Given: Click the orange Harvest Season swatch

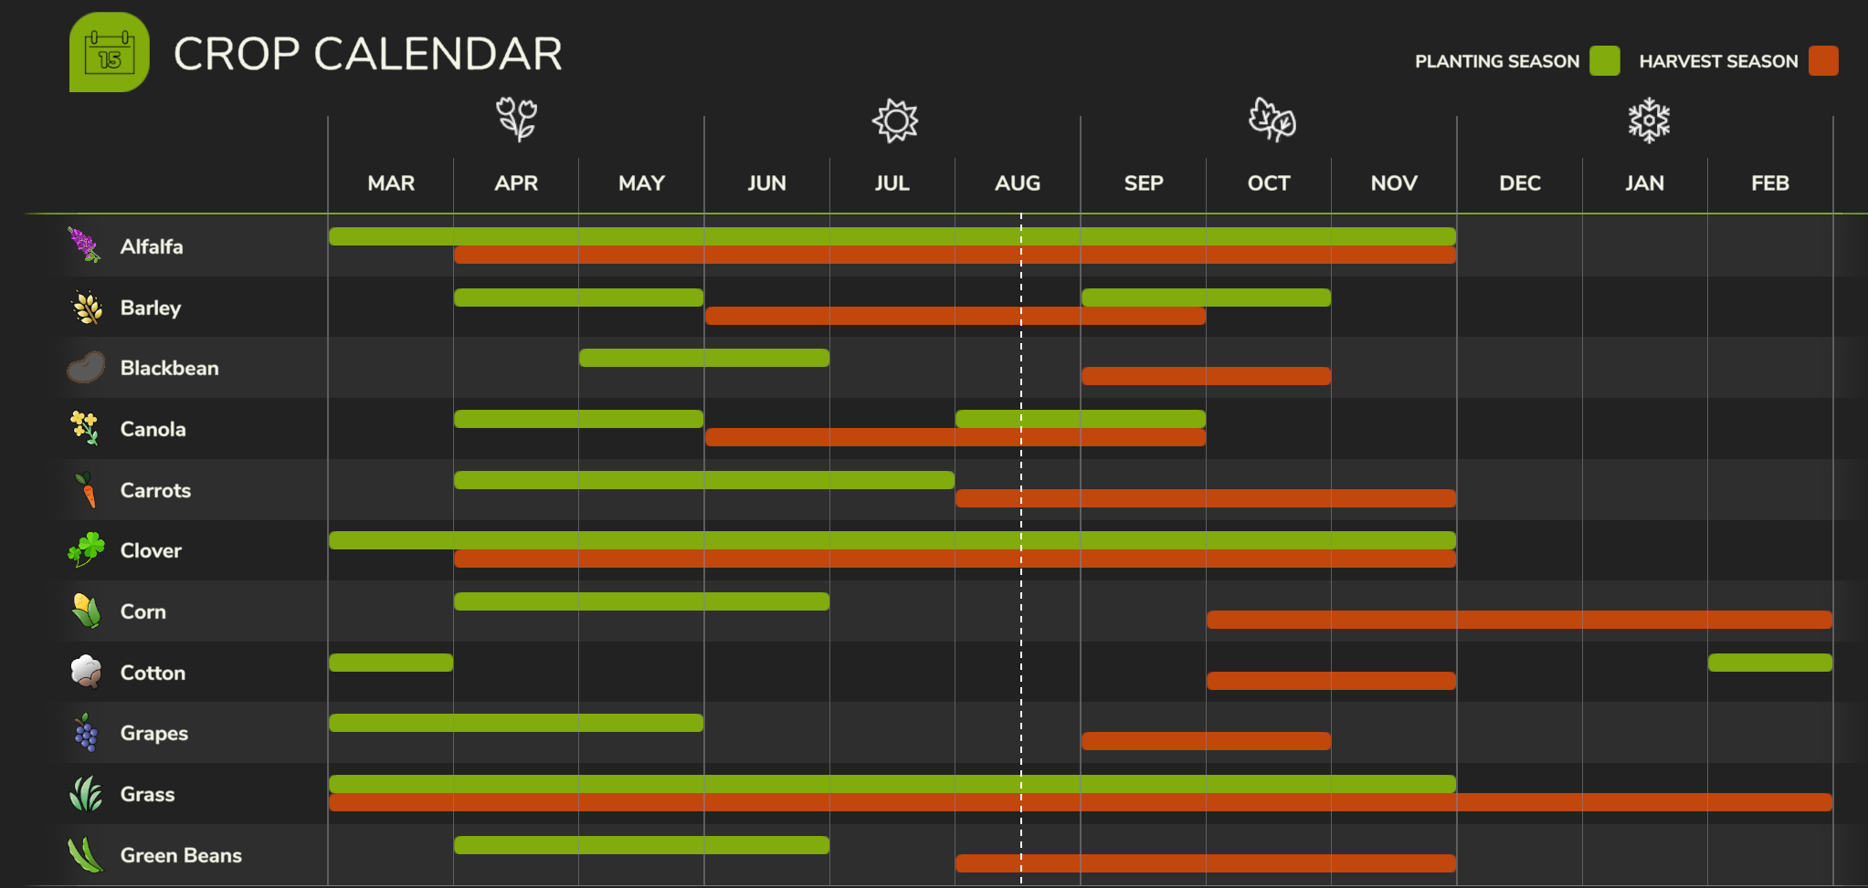Looking at the screenshot, I should click(x=1823, y=61).
